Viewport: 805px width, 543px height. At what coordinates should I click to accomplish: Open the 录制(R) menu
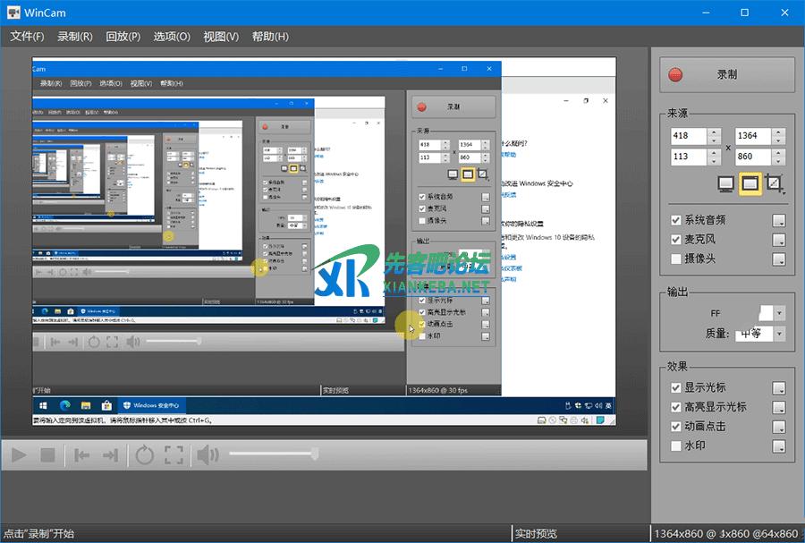74,37
